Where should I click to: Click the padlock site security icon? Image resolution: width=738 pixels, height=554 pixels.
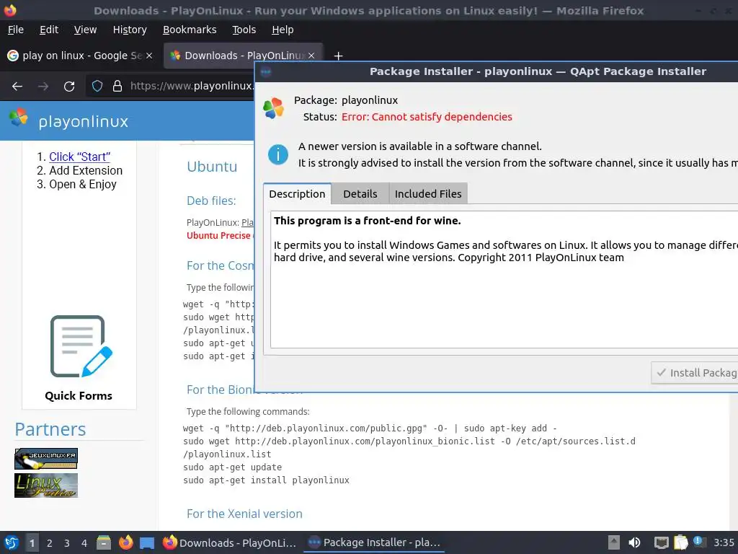pos(117,87)
